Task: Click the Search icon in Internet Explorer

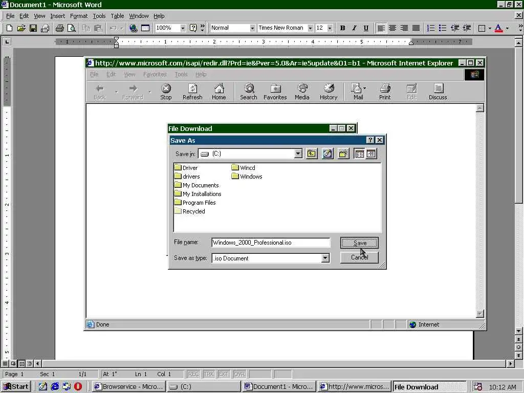Action: [249, 92]
